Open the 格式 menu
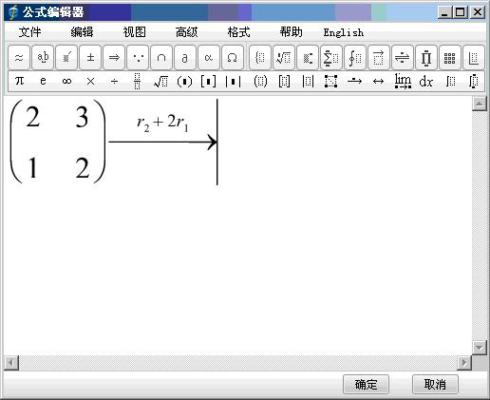Image resolution: width=490 pixels, height=400 pixels. (238, 32)
